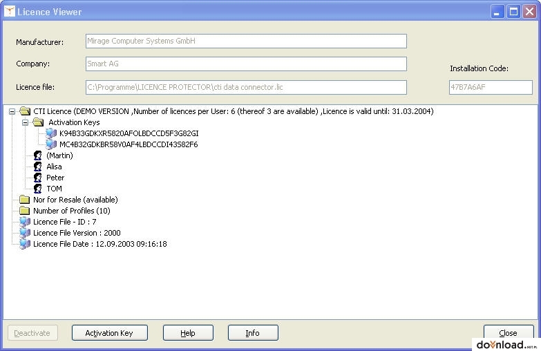The height and width of the screenshot is (351, 541).
Task: Click the icon beside Licence File Date
Action: pos(25,244)
